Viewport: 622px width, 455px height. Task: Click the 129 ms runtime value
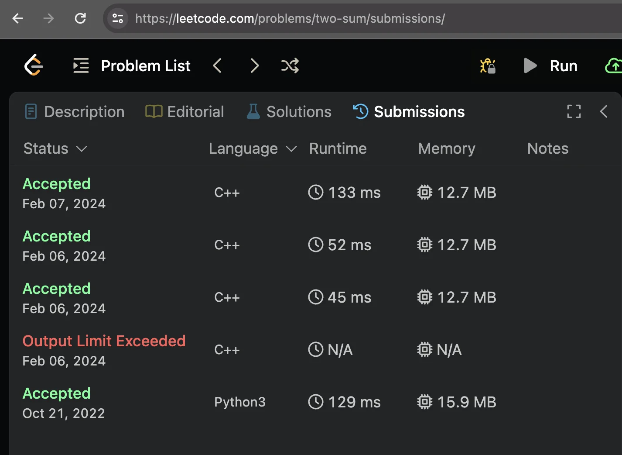(x=355, y=402)
